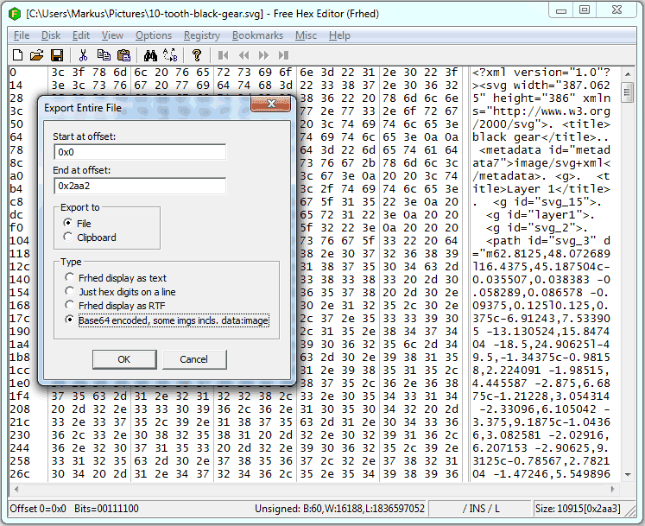
Task: Click ASCII text '<g id="layer1">.'
Action: tap(541, 215)
